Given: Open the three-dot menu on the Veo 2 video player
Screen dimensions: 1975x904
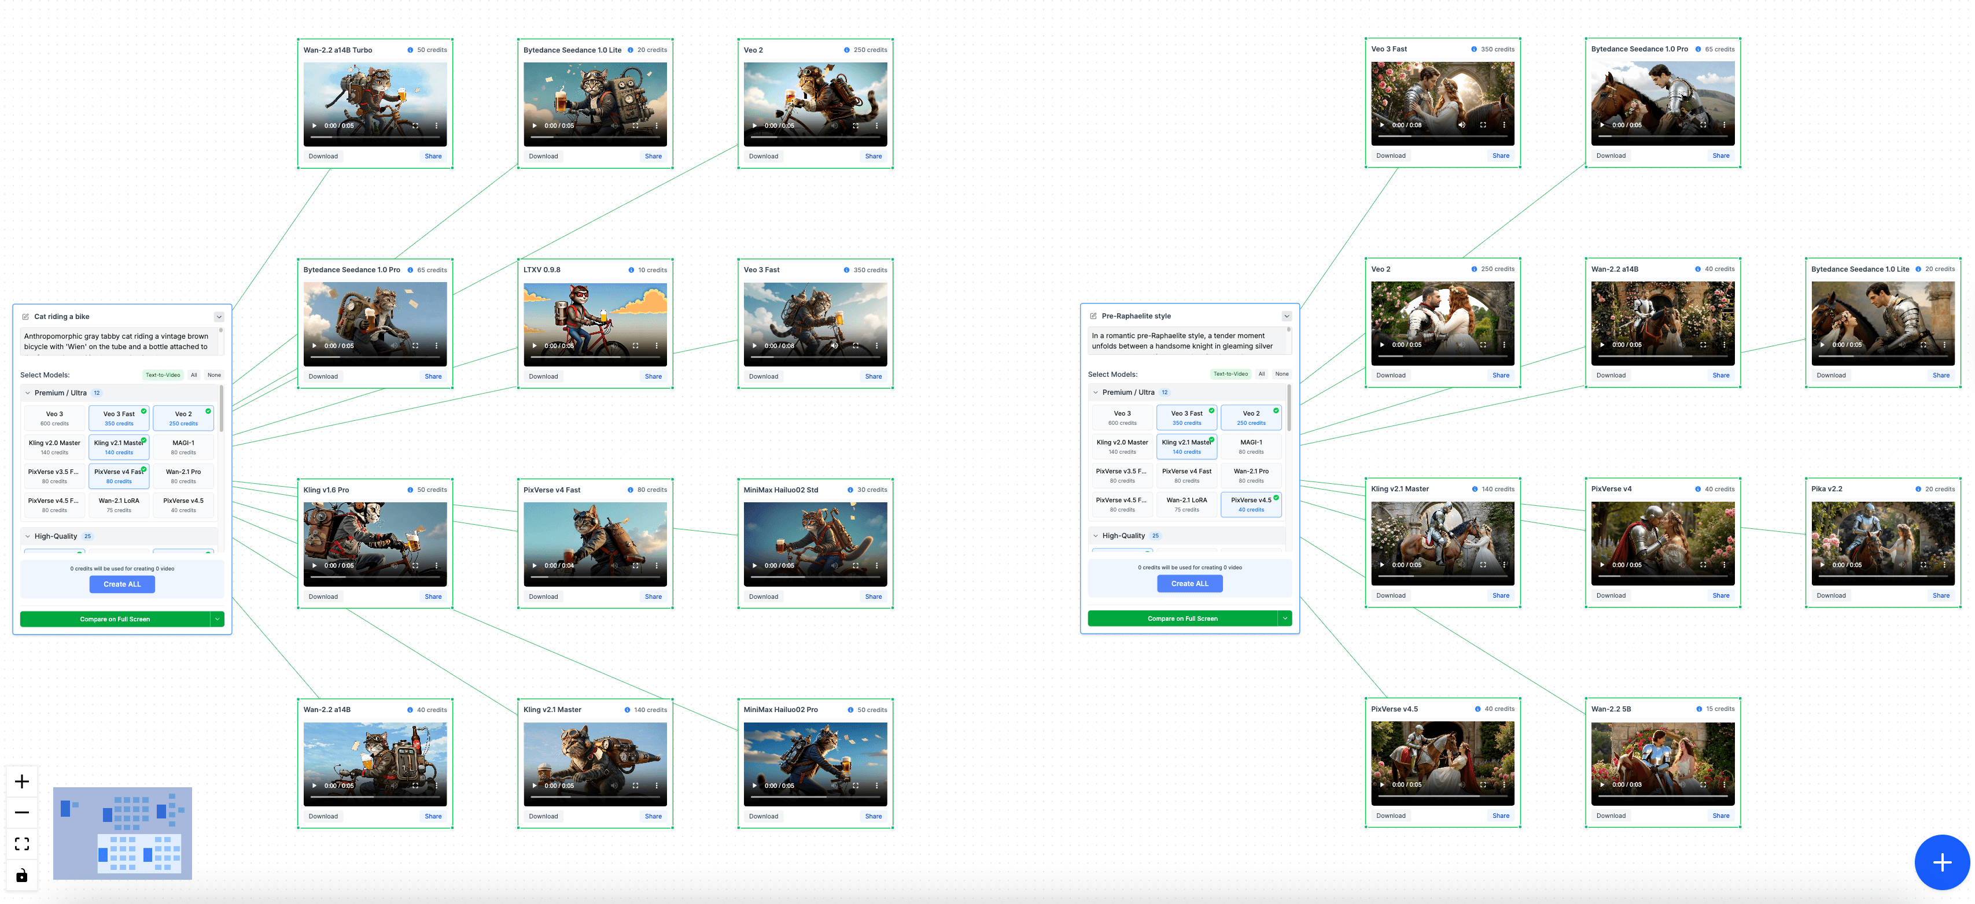Looking at the screenshot, I should 878,124.
